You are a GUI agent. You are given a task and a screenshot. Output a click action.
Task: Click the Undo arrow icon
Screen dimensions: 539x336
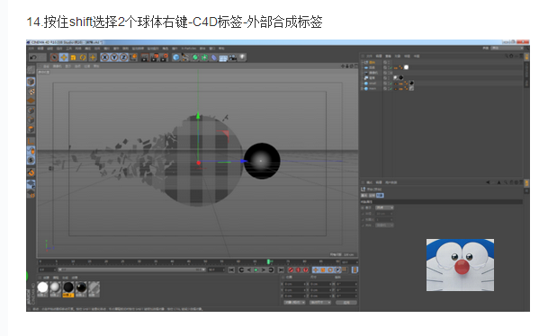pos(33,57)
